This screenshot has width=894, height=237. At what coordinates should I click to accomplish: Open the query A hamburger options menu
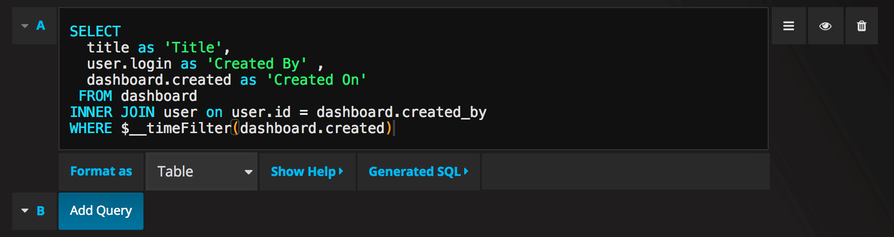pos(788,26)
